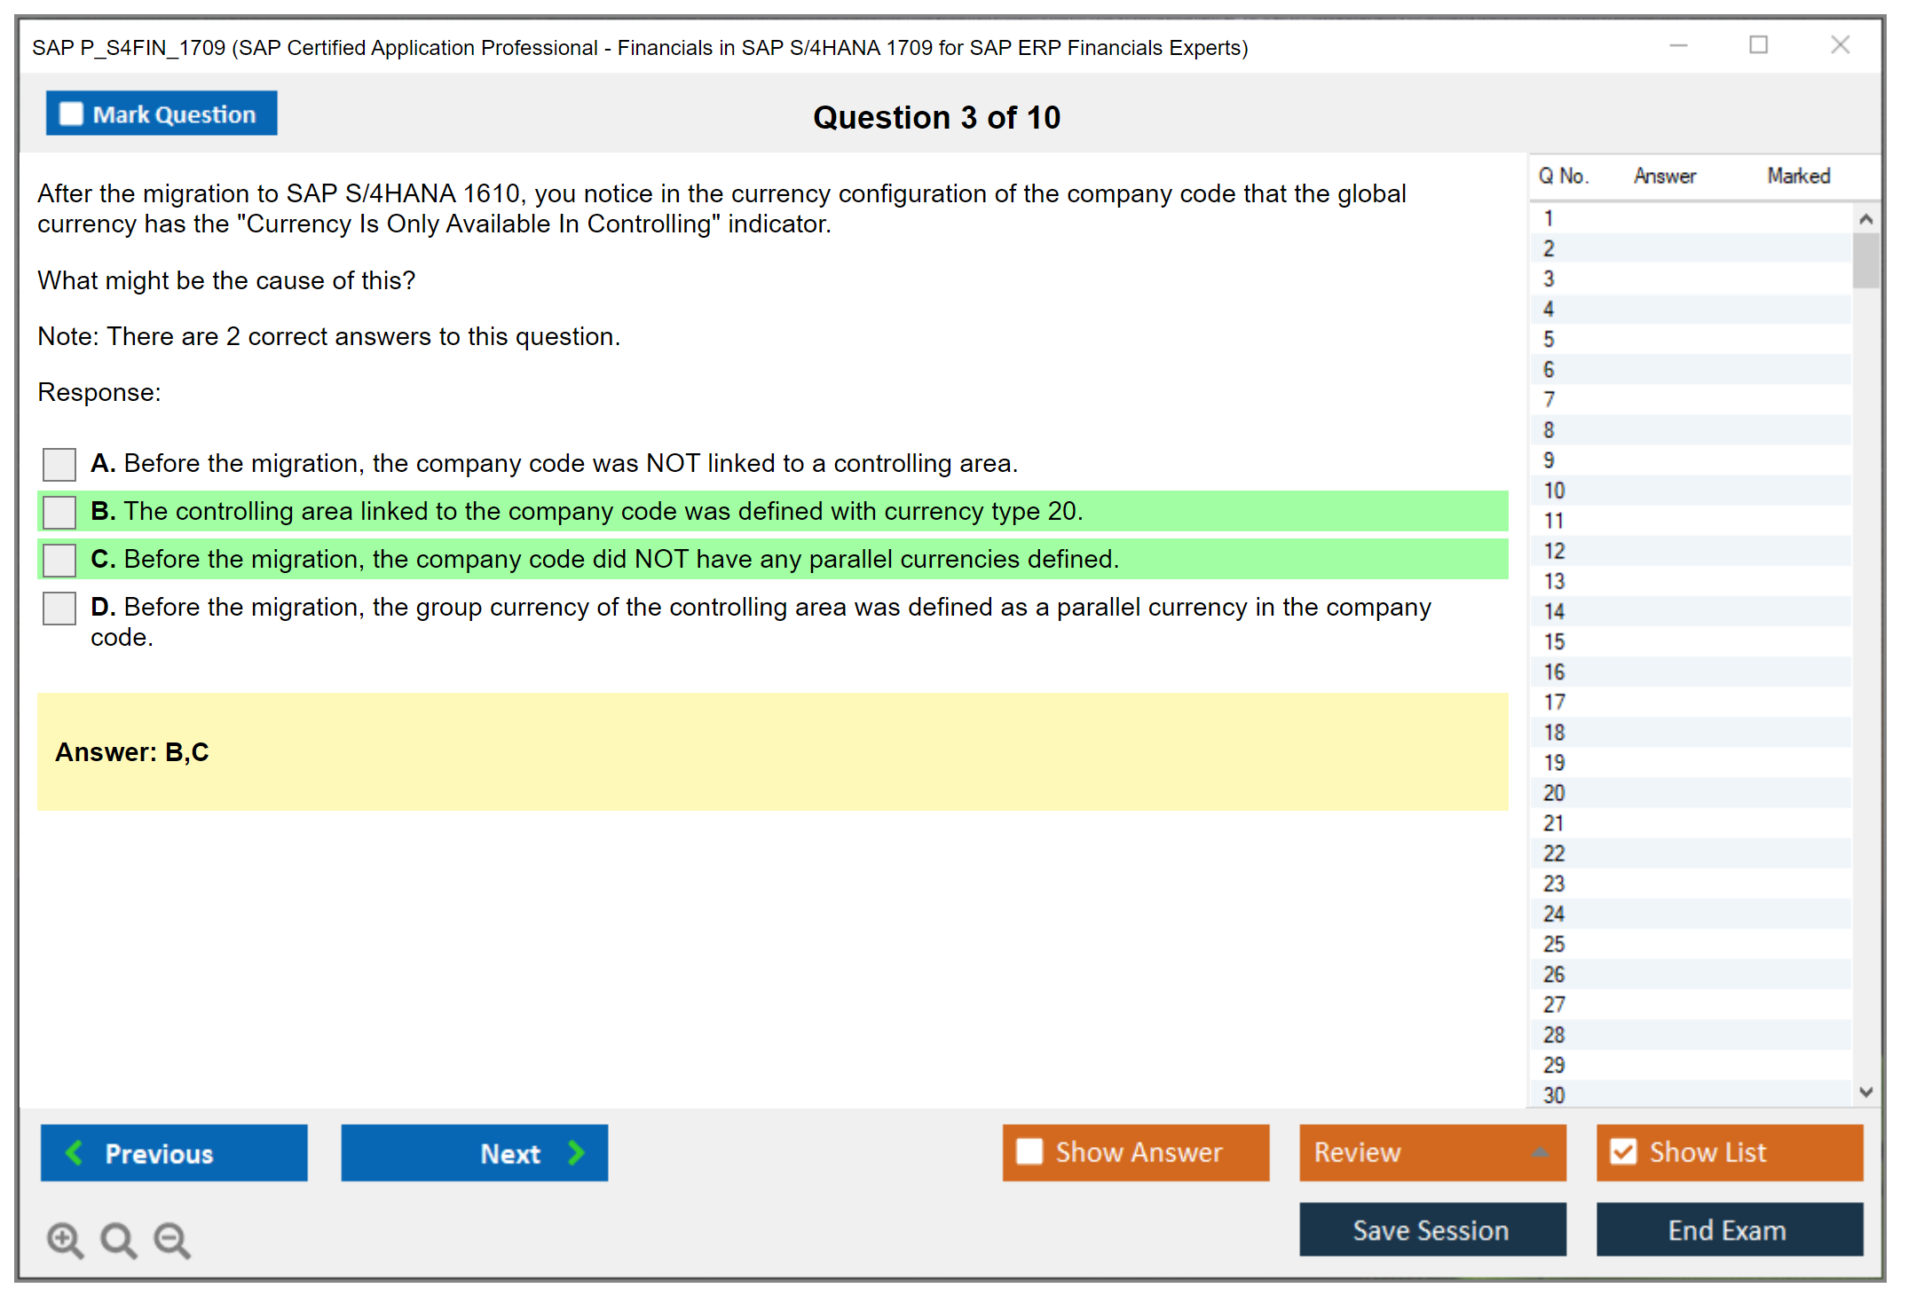Image resolution: width=1908 pixels, height=1304 pixels.
Task: Go to the Previous question
Action: click(x=174, y=1152)
